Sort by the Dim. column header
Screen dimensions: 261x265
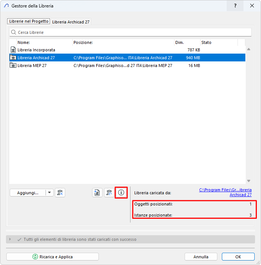(x=187, y=42)
